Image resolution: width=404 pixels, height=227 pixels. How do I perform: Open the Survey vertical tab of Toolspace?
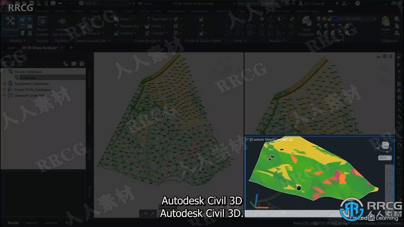[x=90, y=154]
